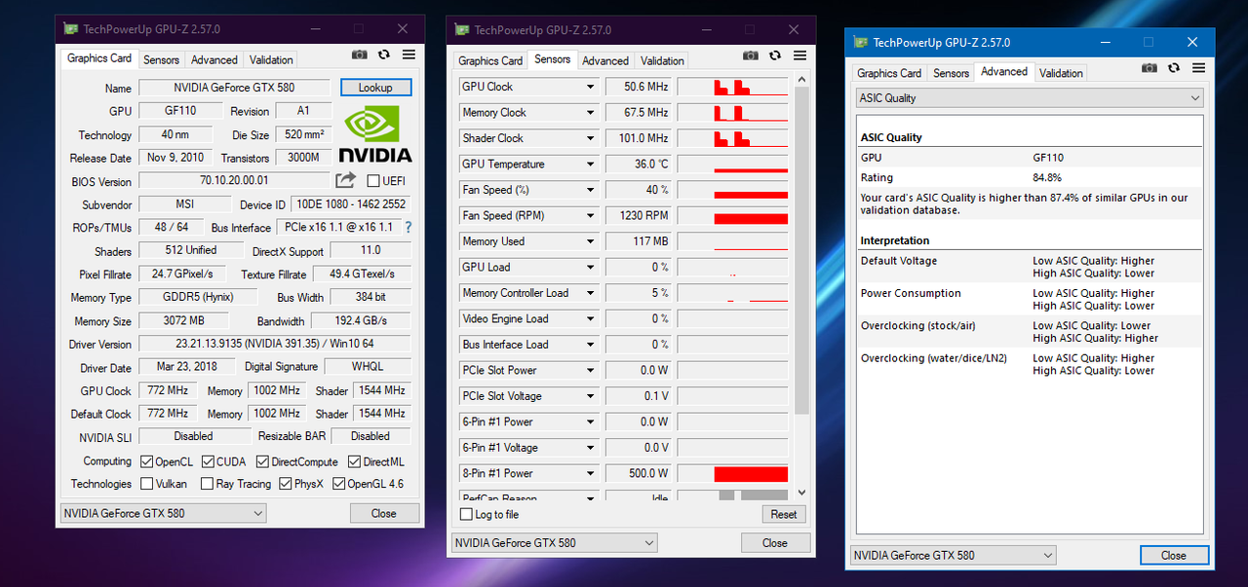Image resolution: width=1248 pixels, height=587 pixels.
Task: Toggle the OpenCL checkbox
Action: tap(146, 461)
